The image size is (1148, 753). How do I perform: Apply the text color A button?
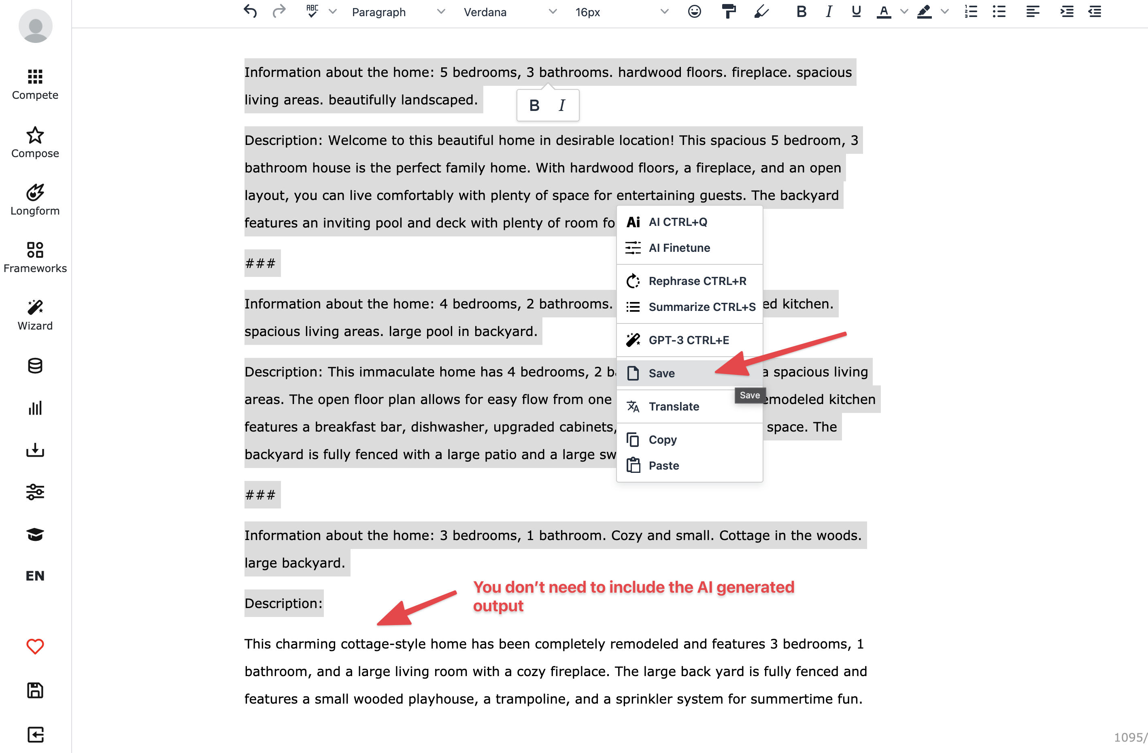click(x=884, y=12)
